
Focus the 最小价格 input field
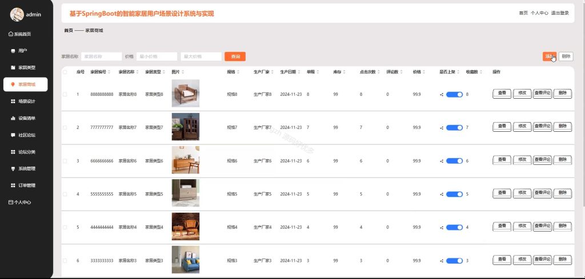[157, 56]
